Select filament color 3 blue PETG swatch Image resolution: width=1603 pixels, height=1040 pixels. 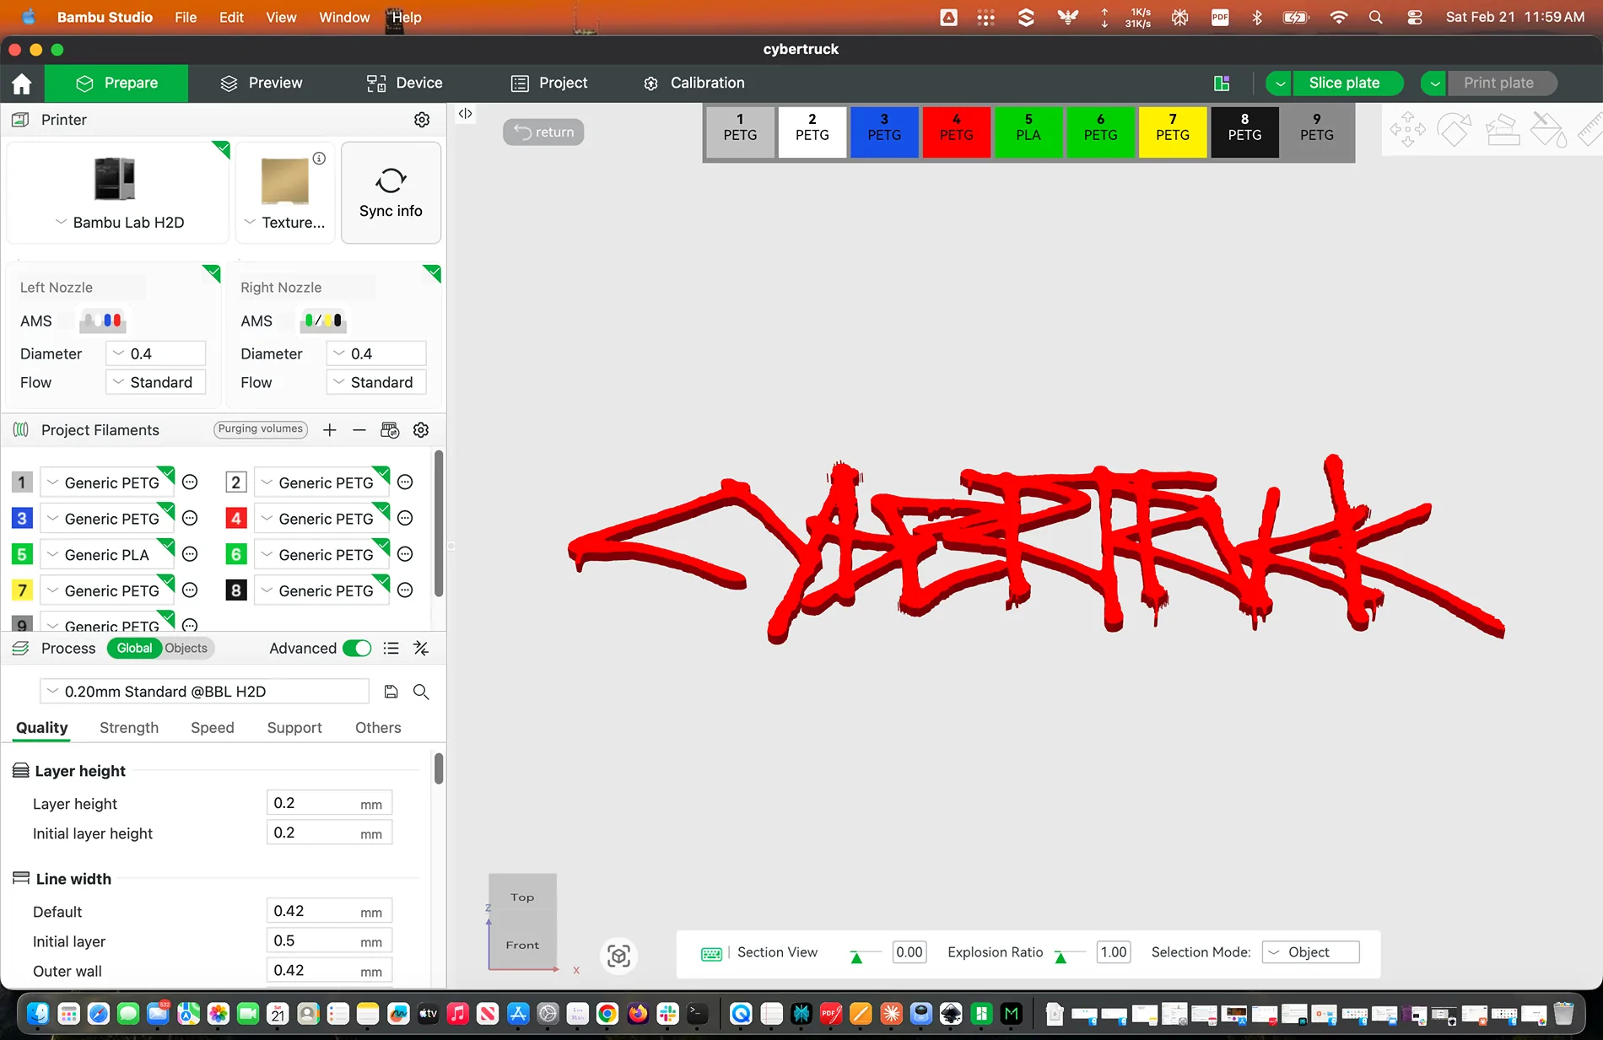tap(884, 132)
